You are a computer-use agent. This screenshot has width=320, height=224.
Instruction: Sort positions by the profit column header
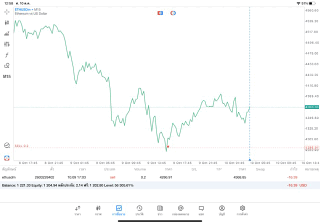coord(293,169)
